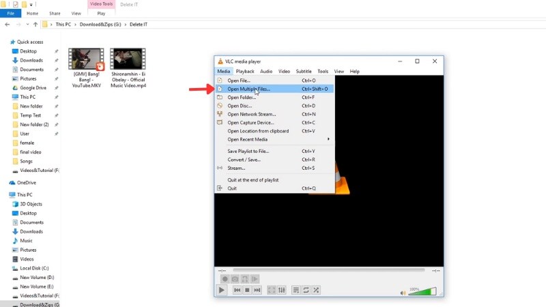The width and height of the screenshot is (546, 307).
Task: Open VLC extended settings equalizer icon
Action: (x=282, y=290)
